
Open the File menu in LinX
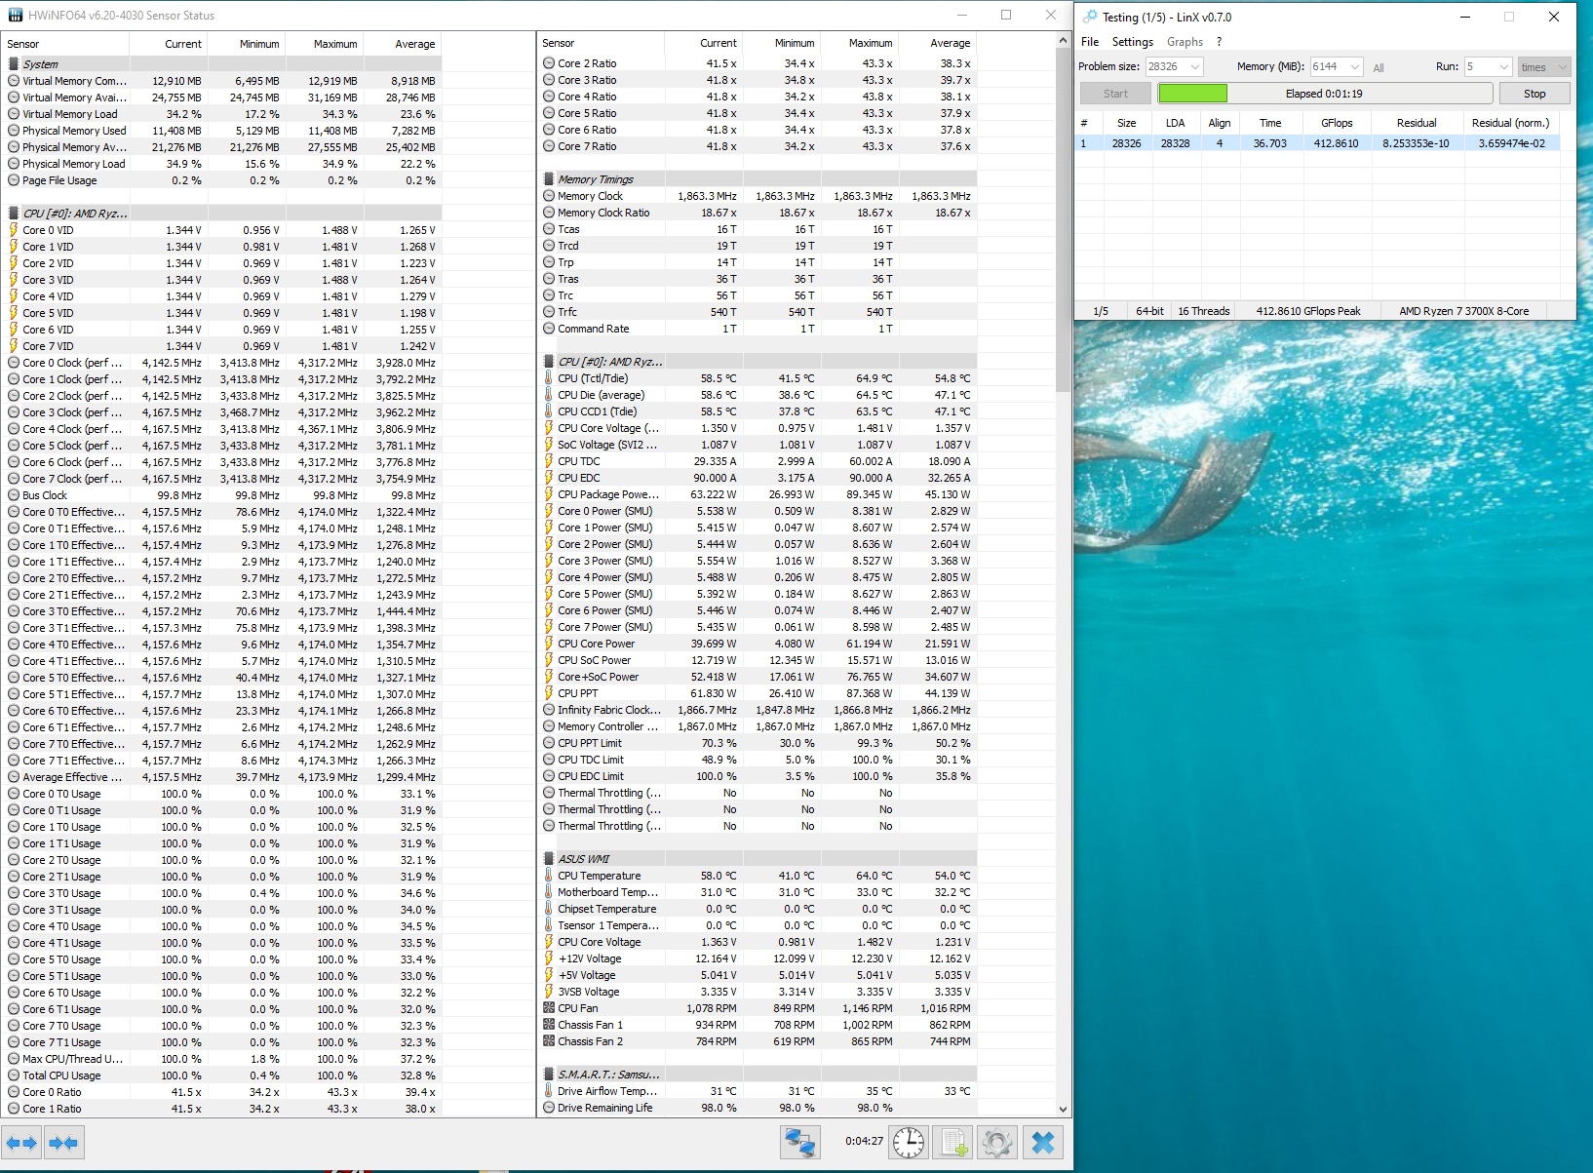pyautogui.click(x=1090, y=42)
